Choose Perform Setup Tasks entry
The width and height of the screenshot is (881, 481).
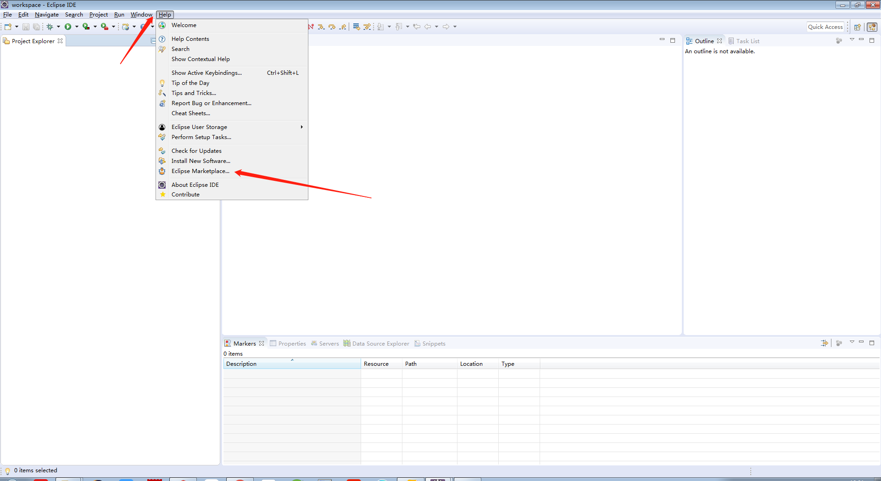(232, 137)
